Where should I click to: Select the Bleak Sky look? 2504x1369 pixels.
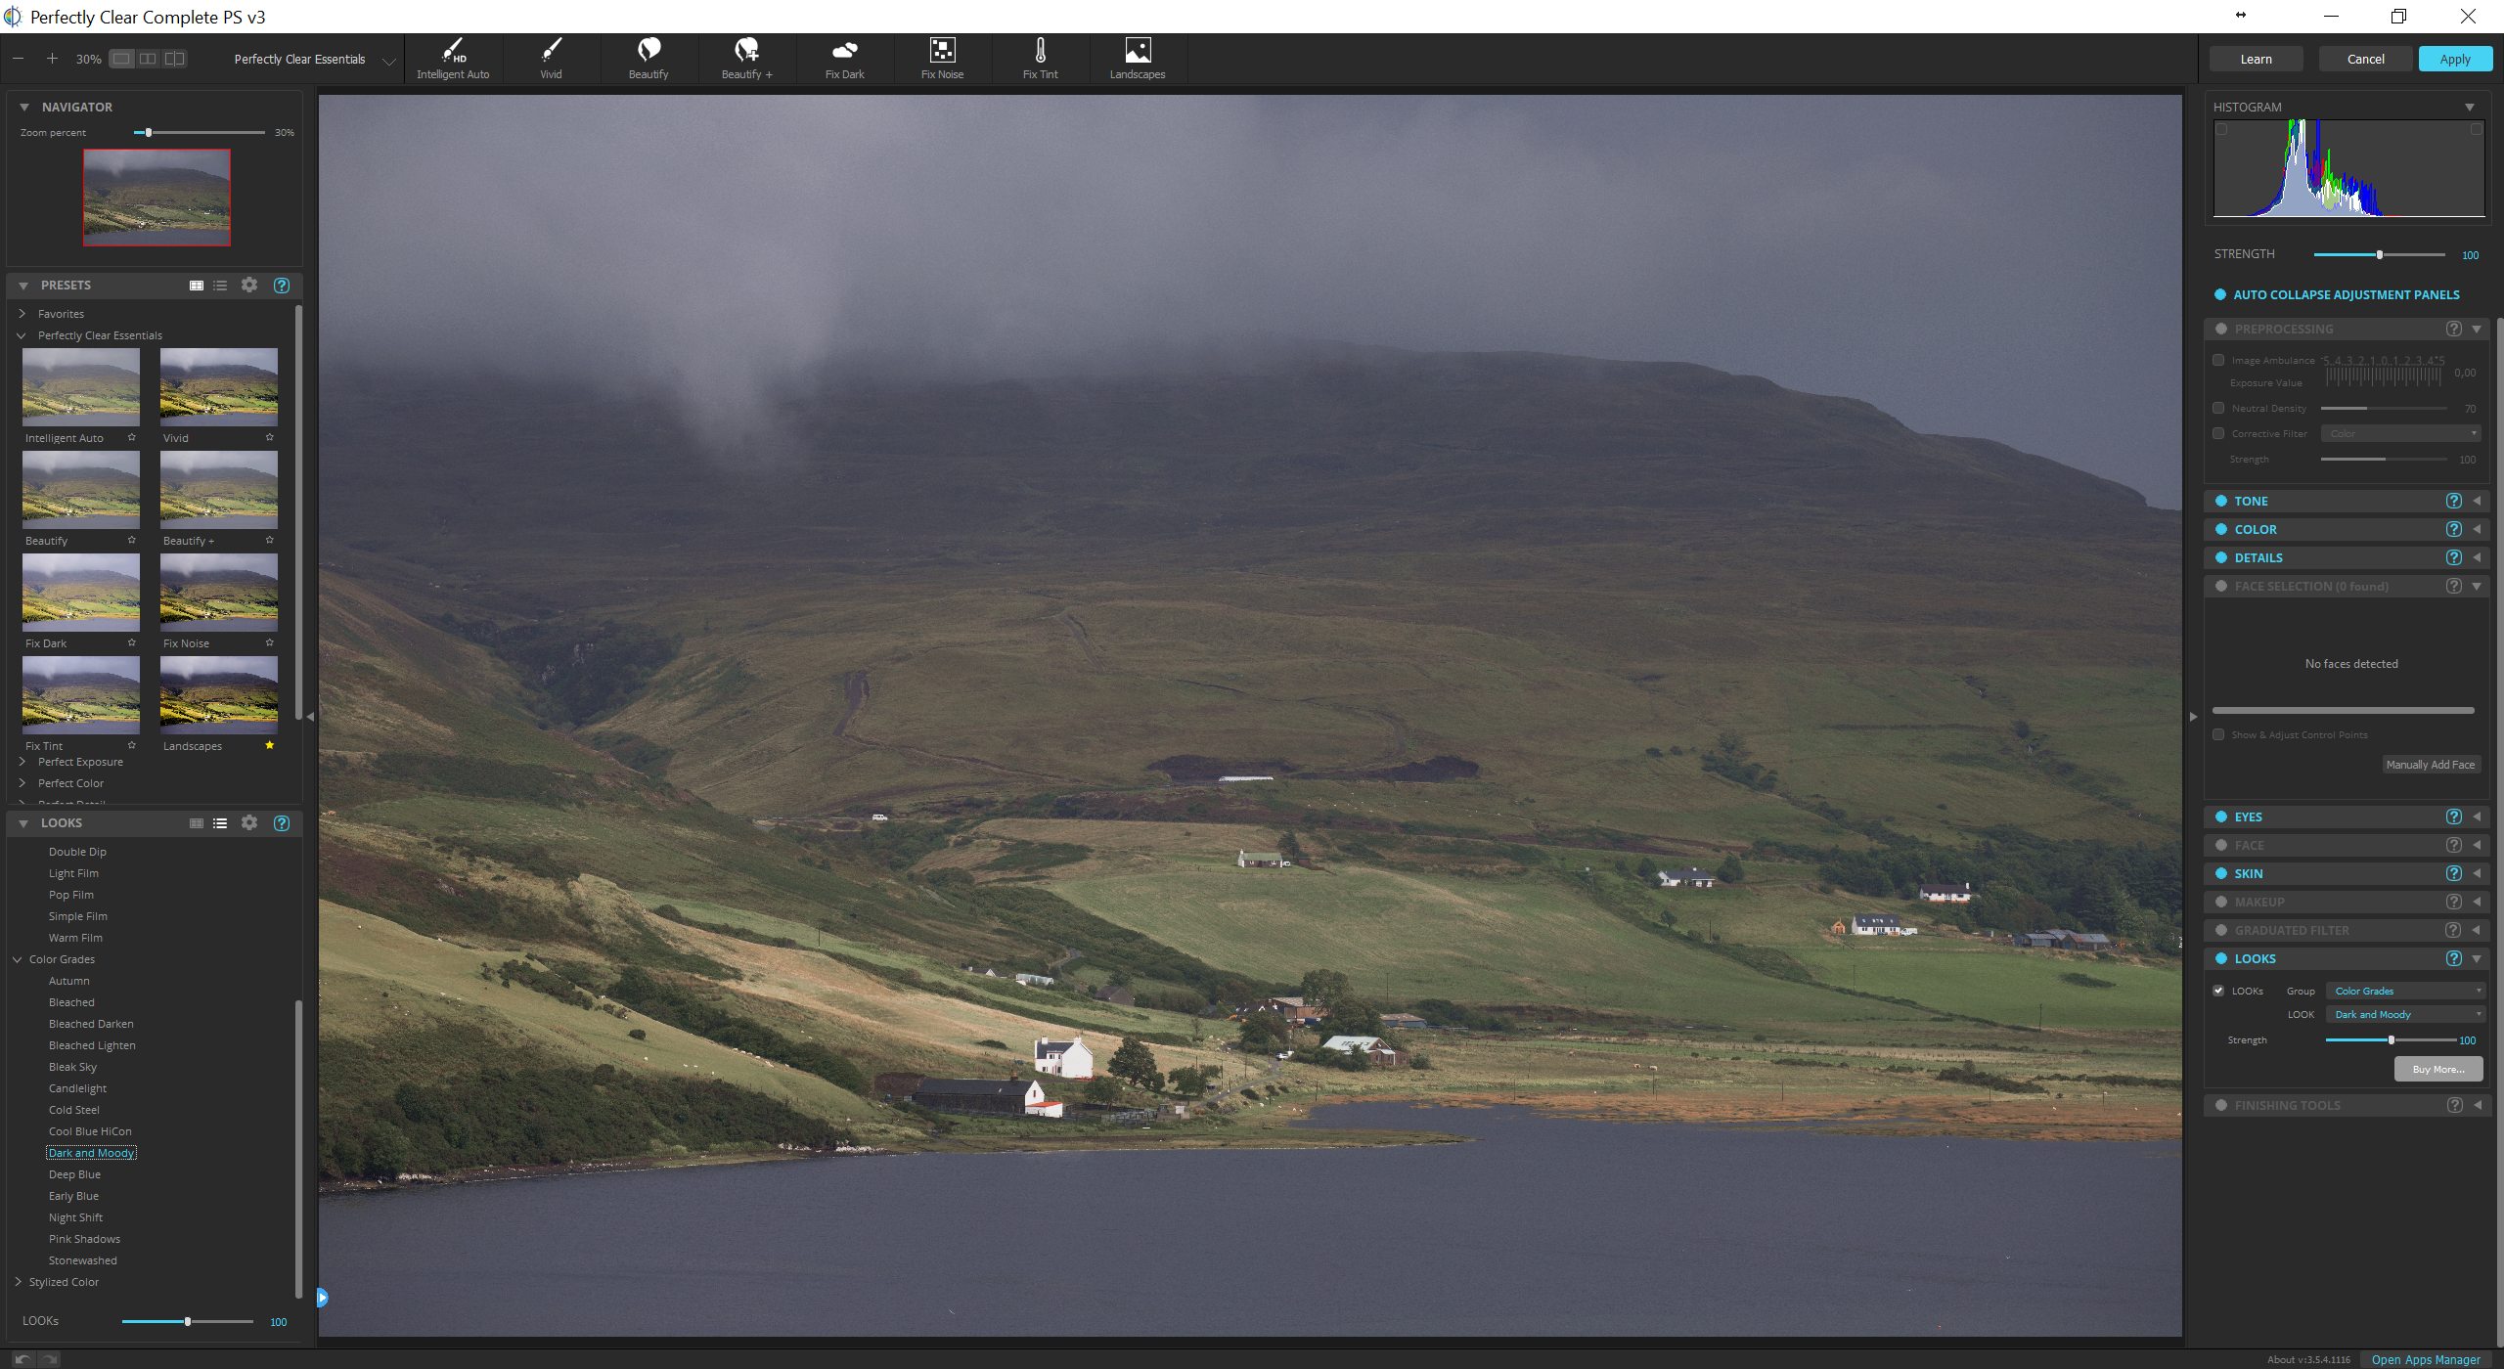point(72,1067)
